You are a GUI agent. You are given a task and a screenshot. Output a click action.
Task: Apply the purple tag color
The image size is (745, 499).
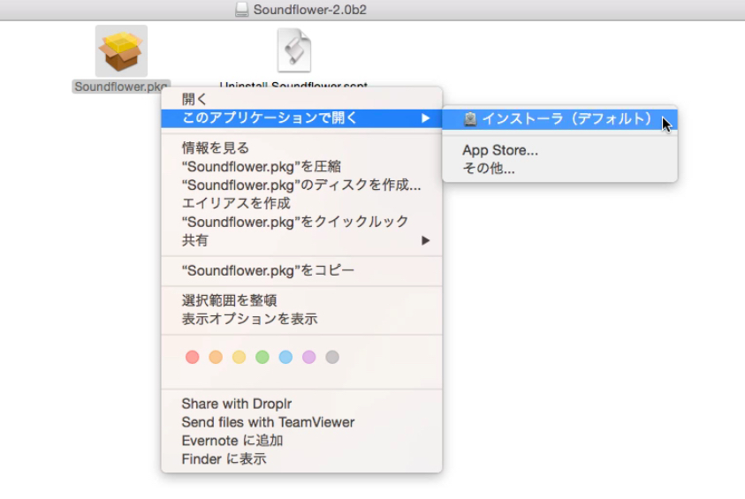(x=308, y=357)
